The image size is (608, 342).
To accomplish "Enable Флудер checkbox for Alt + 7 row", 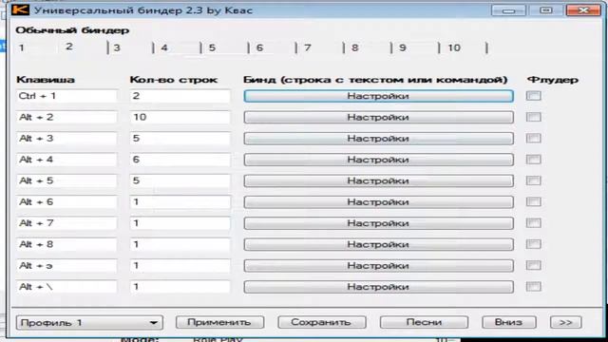I will click(534, 223).
